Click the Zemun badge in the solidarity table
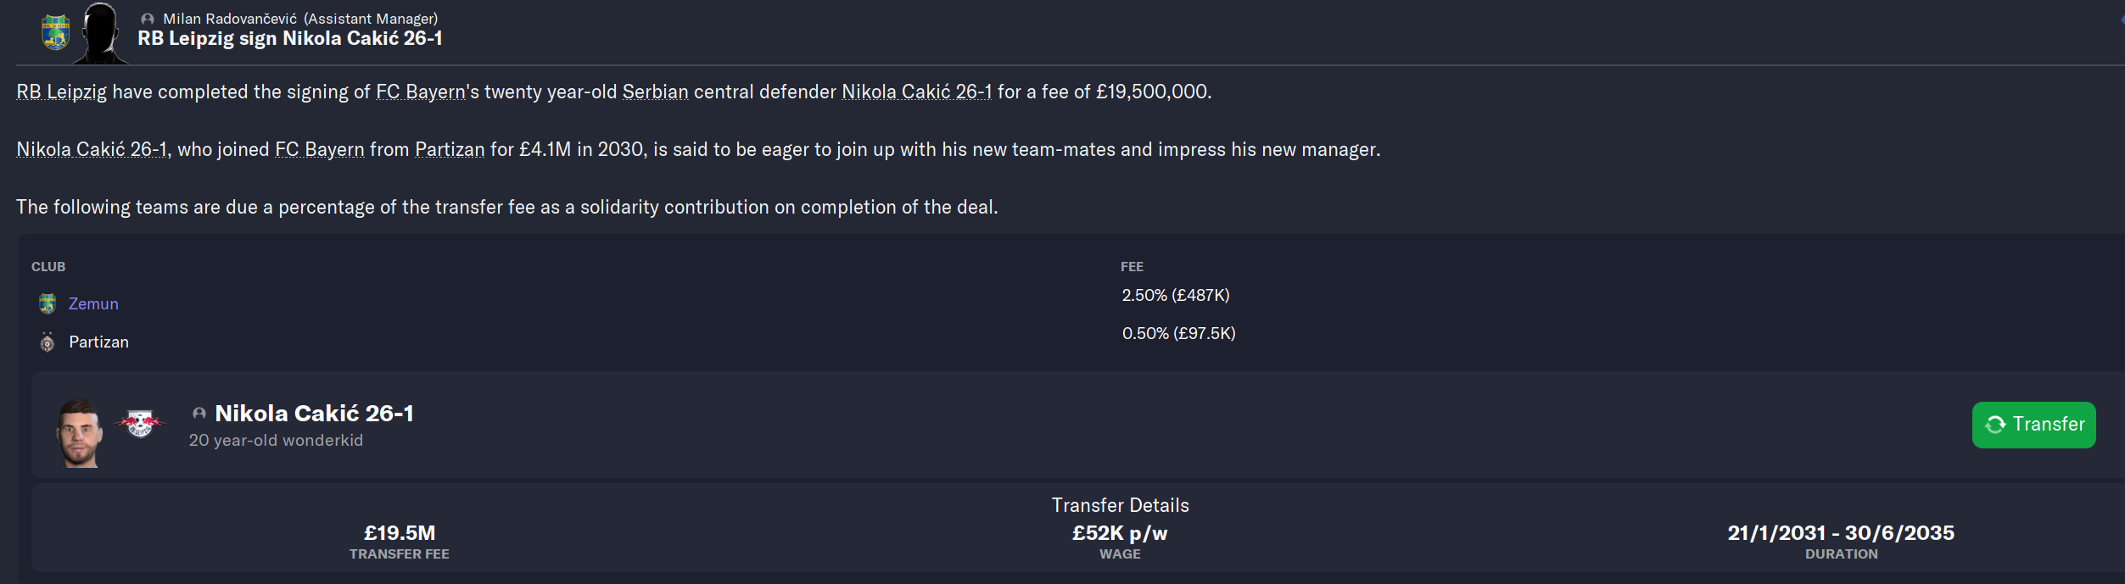Image resolution: width=2125 pixels, height=584 pixels. (x=48, y=303)
